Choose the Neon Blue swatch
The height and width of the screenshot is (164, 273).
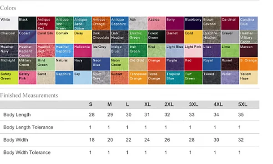click(101, 64)
